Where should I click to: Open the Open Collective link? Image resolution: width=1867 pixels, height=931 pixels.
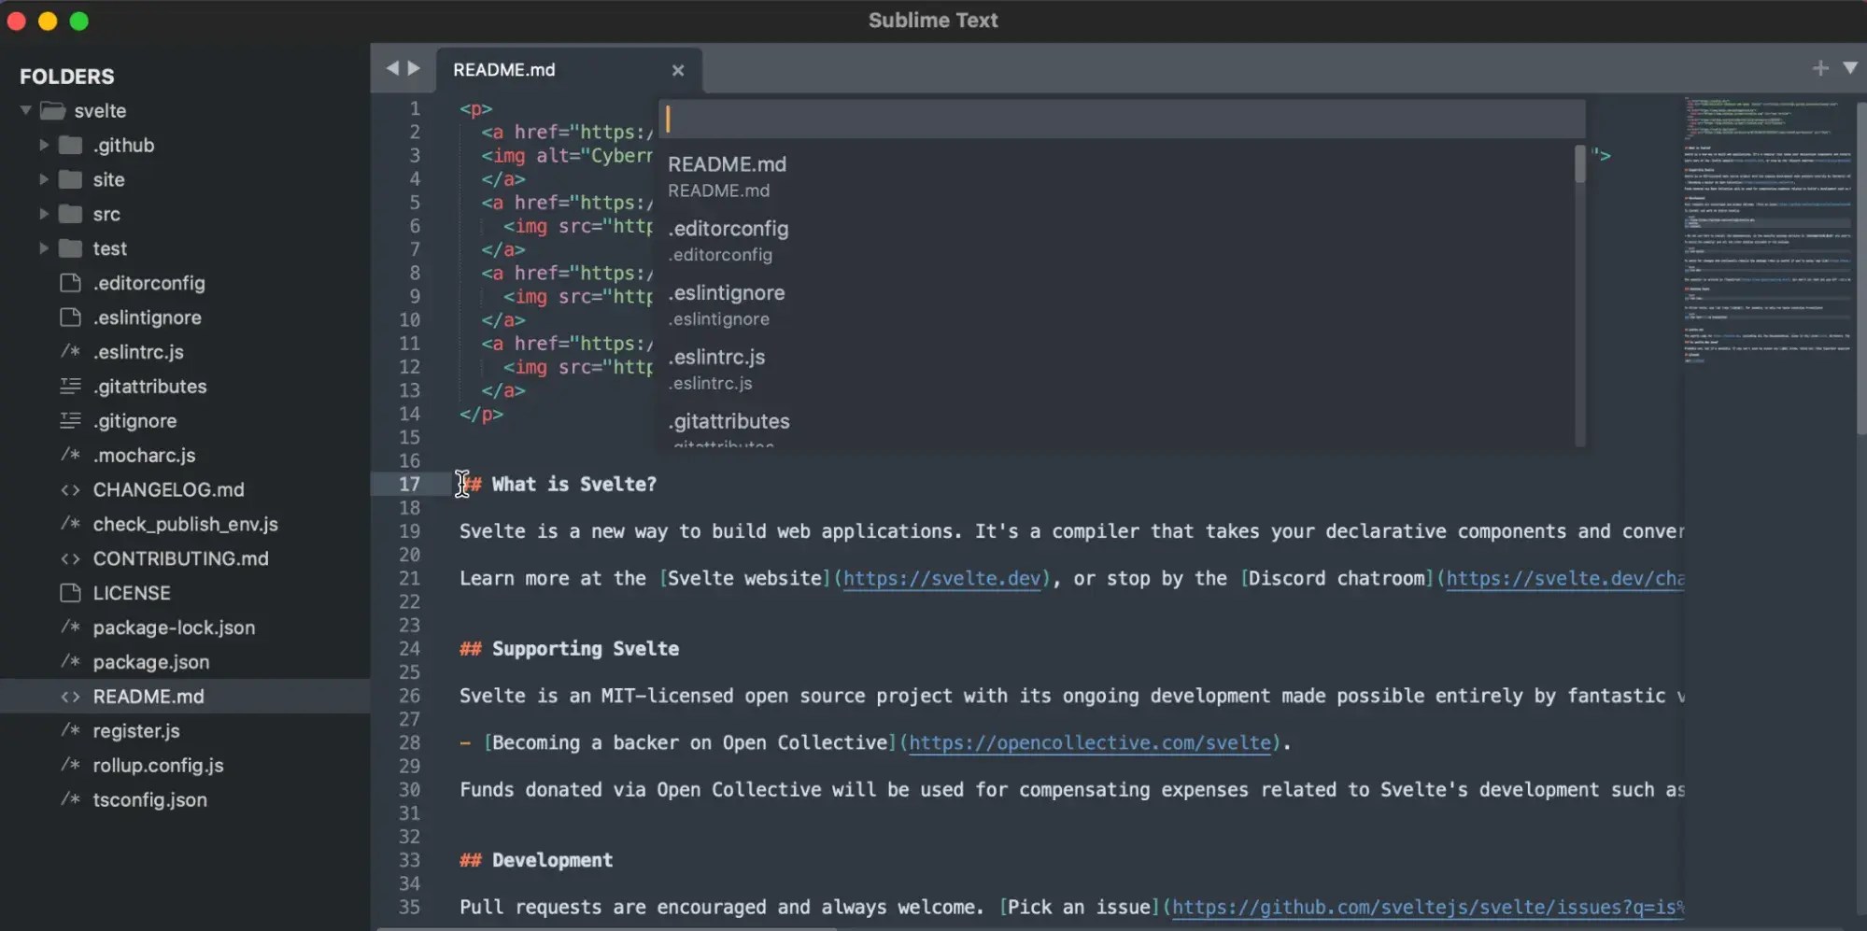pos(1091,742)
